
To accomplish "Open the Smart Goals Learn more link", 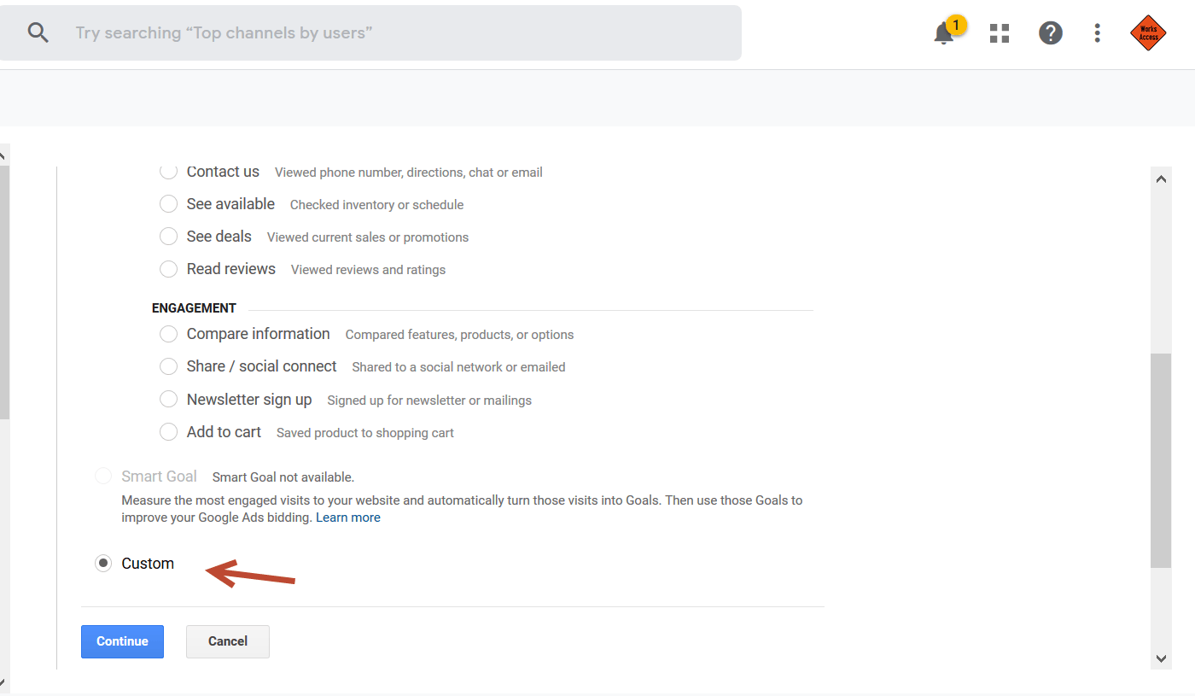I will click(x=348, y=517).
